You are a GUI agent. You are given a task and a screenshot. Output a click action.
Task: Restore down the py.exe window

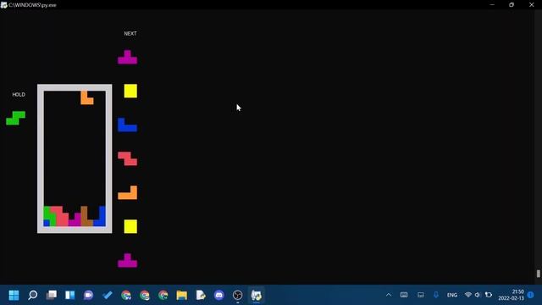[512, 5]
